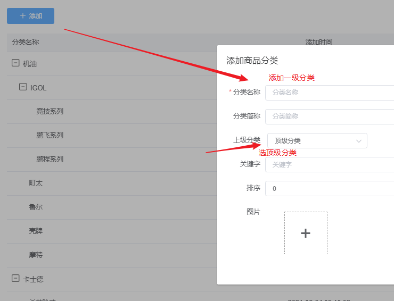Click the 添加时间 column header
The height and width of the screenshot is (301, 394).
click(318, 42)
